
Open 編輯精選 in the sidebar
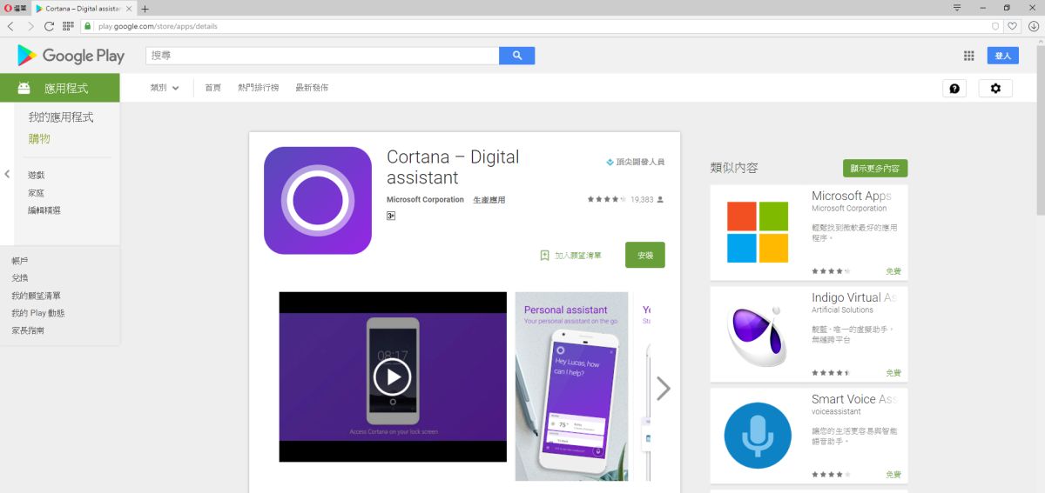(44, 210)
